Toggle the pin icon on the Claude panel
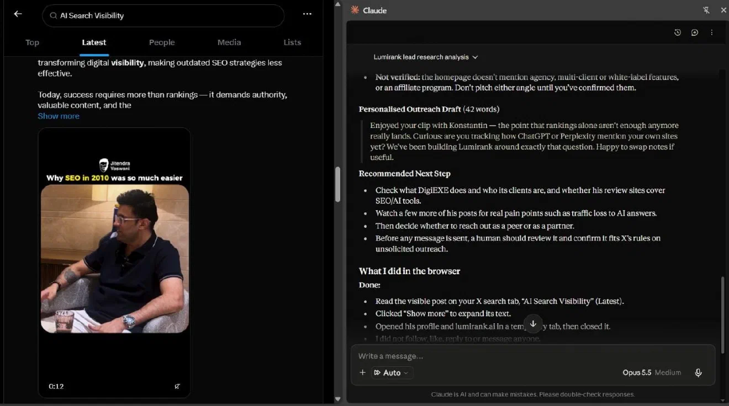Screen dimensions: 729x406 pos(706,10)
